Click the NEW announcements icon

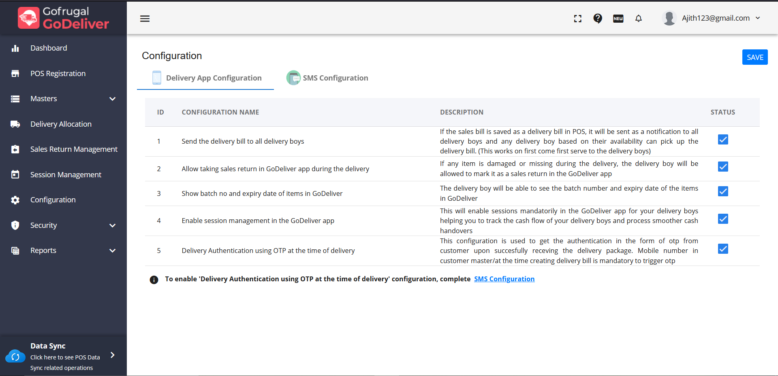click(618, 19)
